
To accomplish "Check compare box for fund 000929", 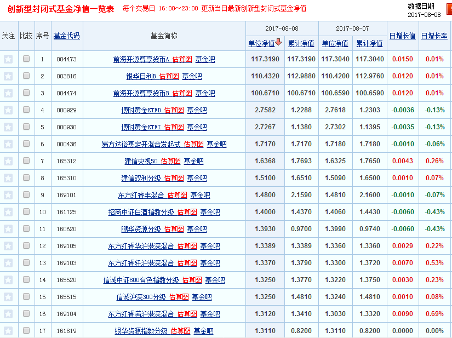I will coord(26,110).
